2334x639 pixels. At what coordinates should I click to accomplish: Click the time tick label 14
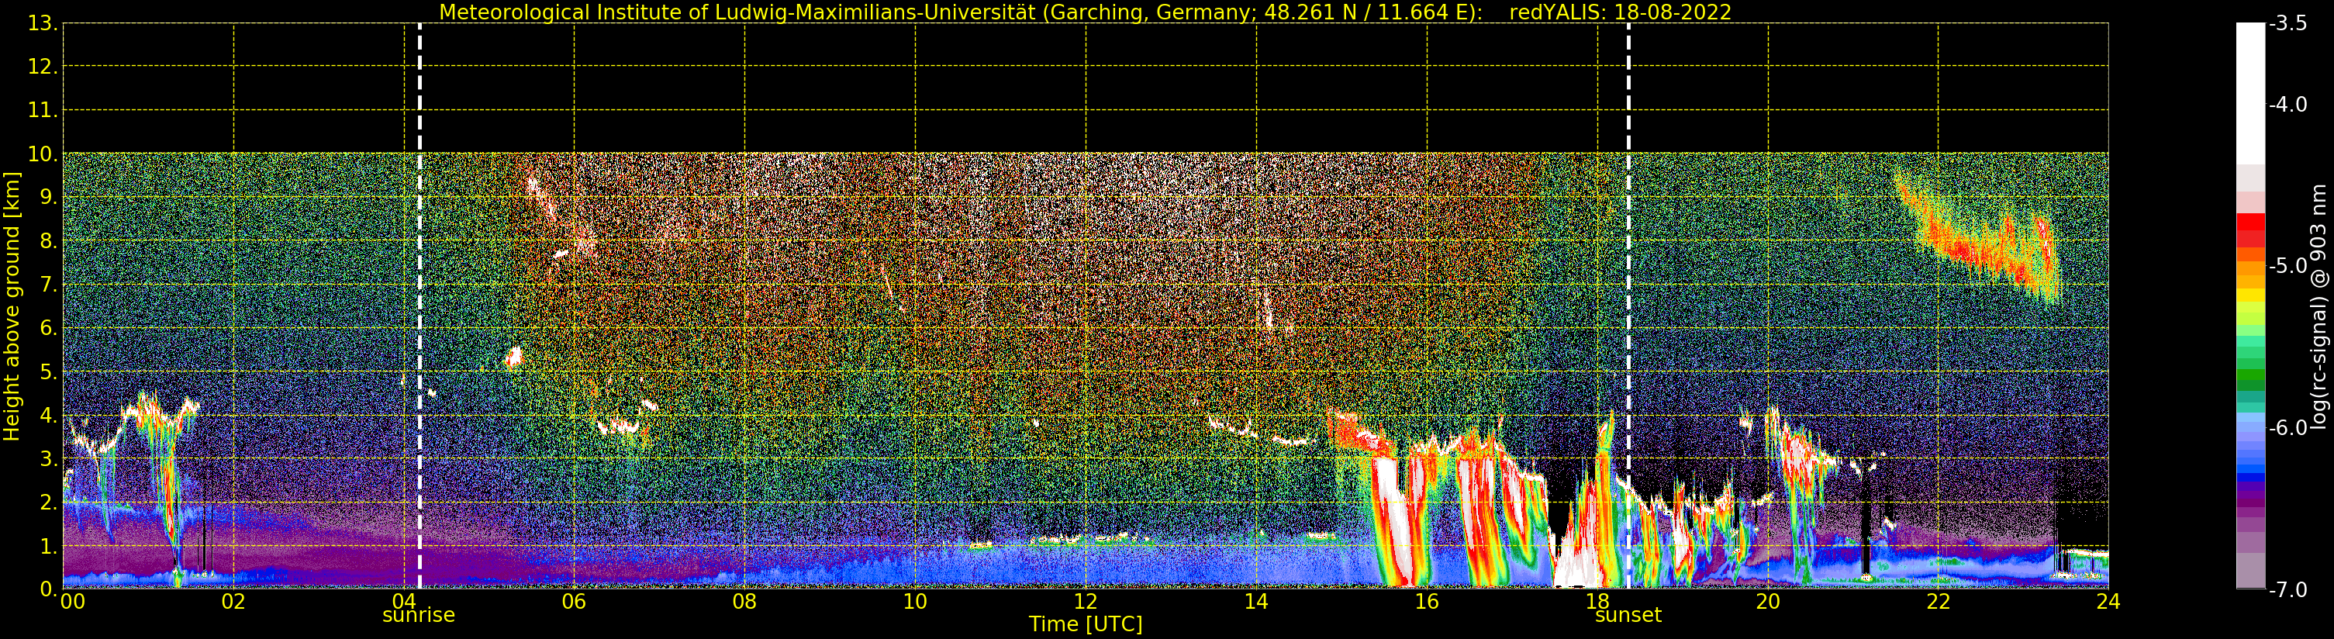pos(1256,601)
